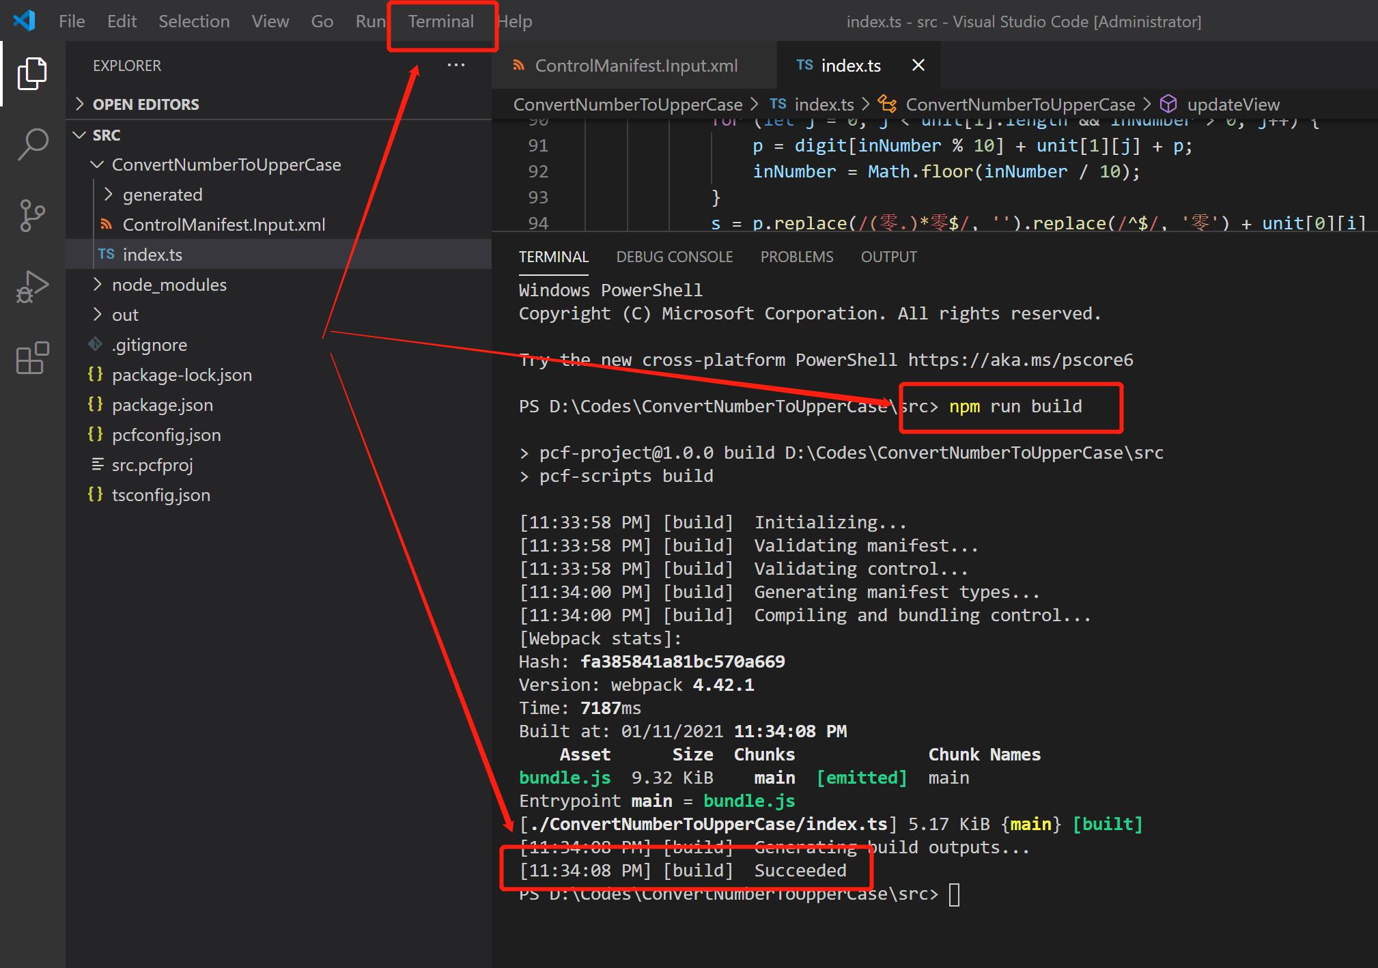1378x968 pixels.
Task: Open the Explorer view in activity bar
Action: (32, 73)
